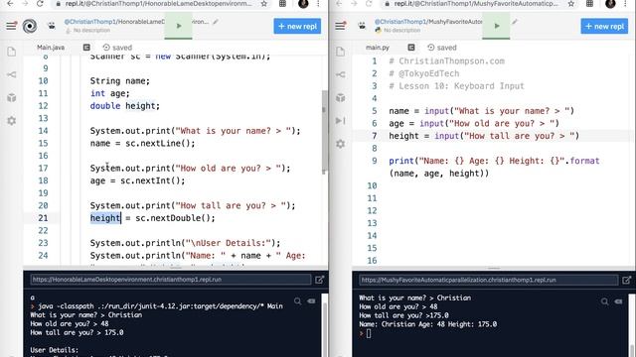
Task: Click the saved history indicator in Python editor
Action: [441, 48]
